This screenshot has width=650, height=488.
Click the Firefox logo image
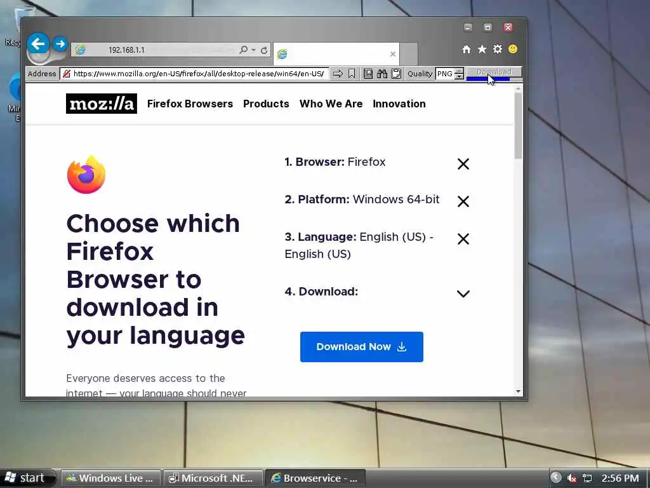click(86, 175)
